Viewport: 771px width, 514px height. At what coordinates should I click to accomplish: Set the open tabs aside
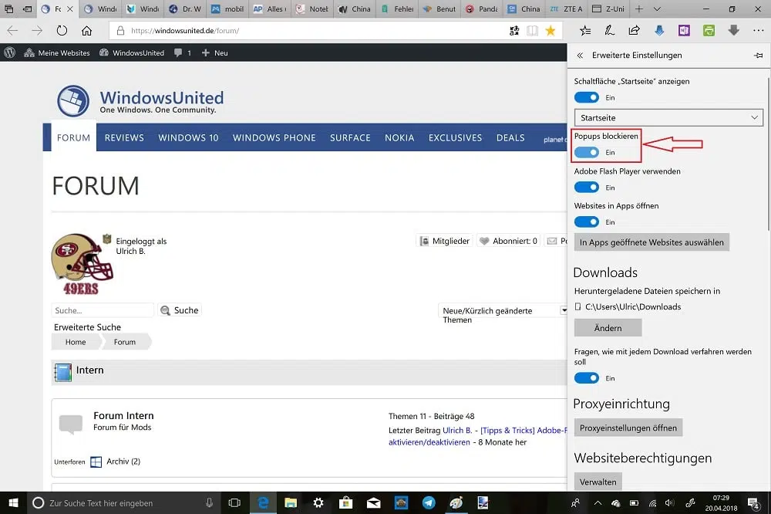(28, 8)
